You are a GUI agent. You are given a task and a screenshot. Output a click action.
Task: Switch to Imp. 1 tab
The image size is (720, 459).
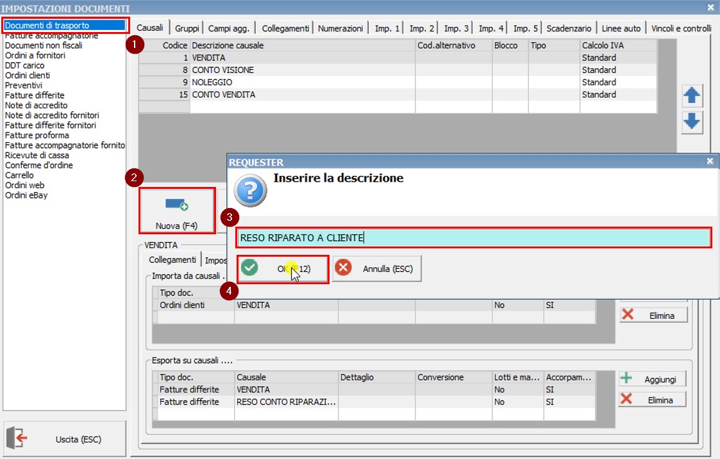click(x=387, y=28)
